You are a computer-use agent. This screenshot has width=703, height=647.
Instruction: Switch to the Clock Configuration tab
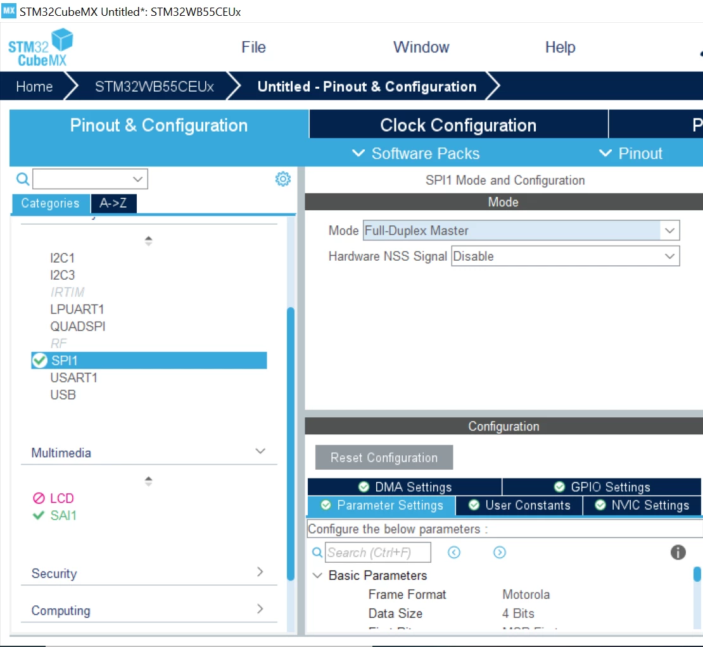[458, 125]
